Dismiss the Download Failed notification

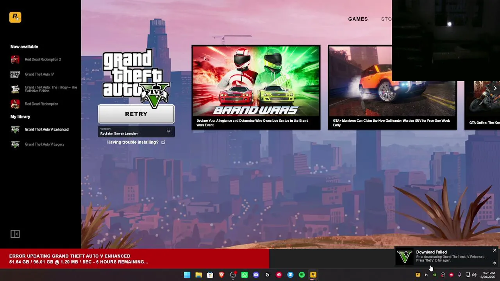point(495,250)
